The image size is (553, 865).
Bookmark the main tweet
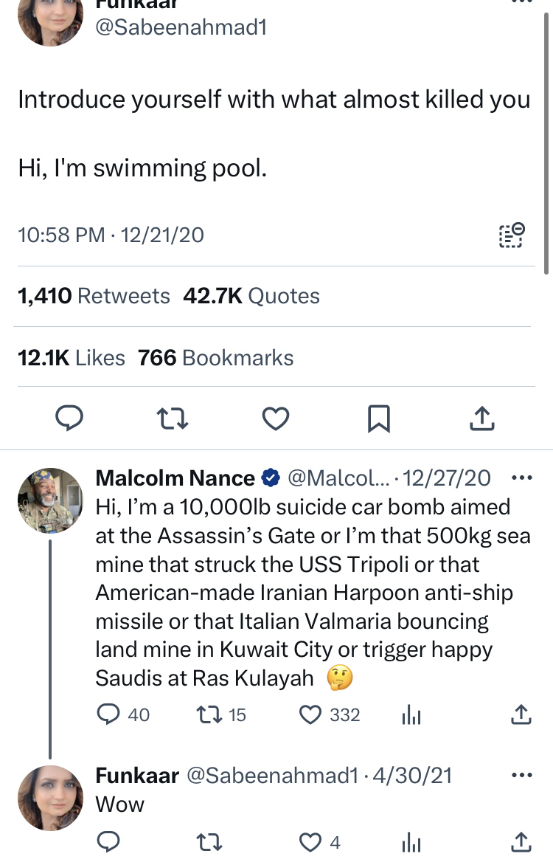(x=378, y=419)
